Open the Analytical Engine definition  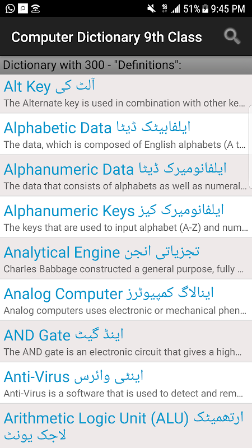pyautogui.click(x=126, y=258)
